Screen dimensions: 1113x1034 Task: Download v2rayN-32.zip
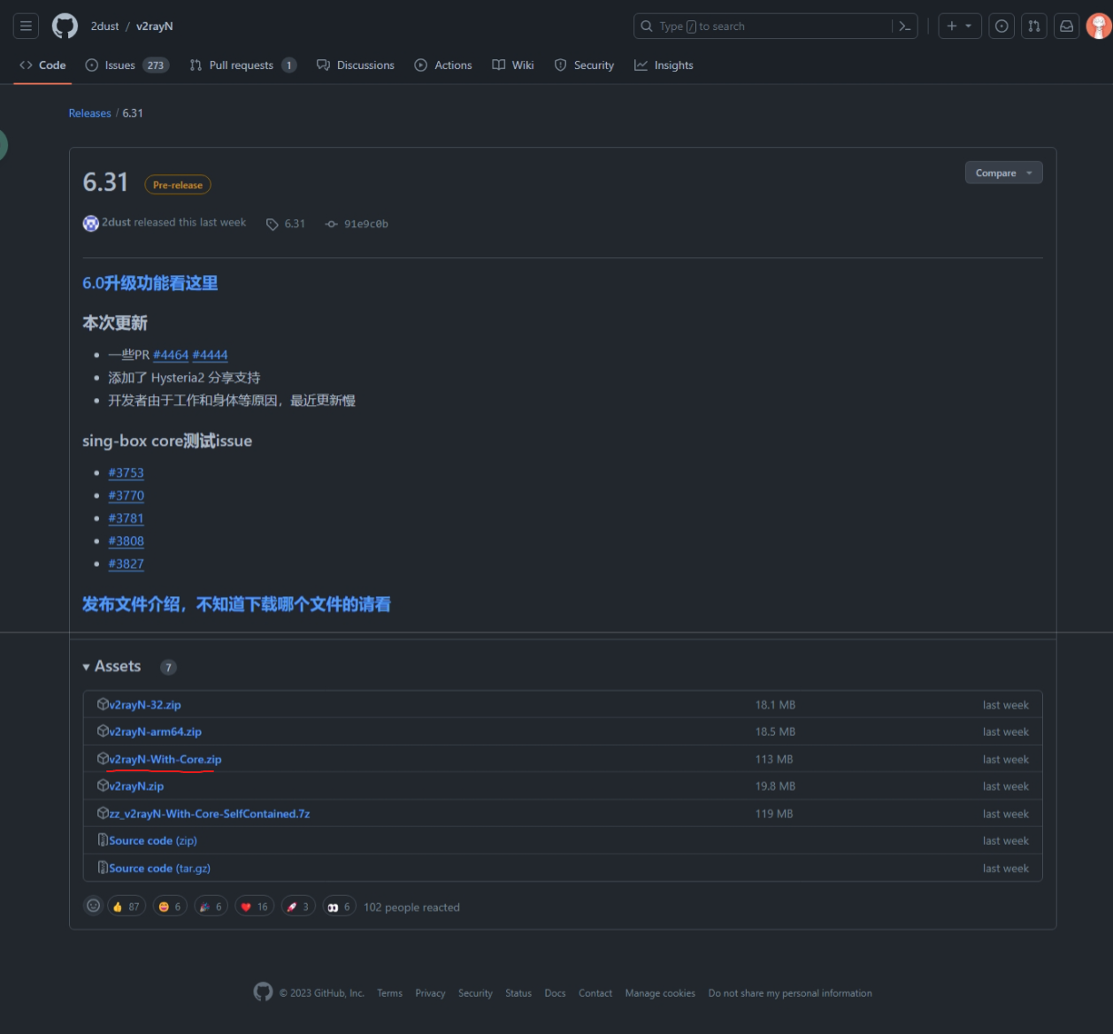tap(145, 705)
